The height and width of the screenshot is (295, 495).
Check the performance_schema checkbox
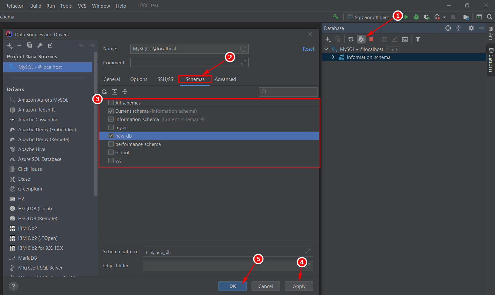click(111, 144)
